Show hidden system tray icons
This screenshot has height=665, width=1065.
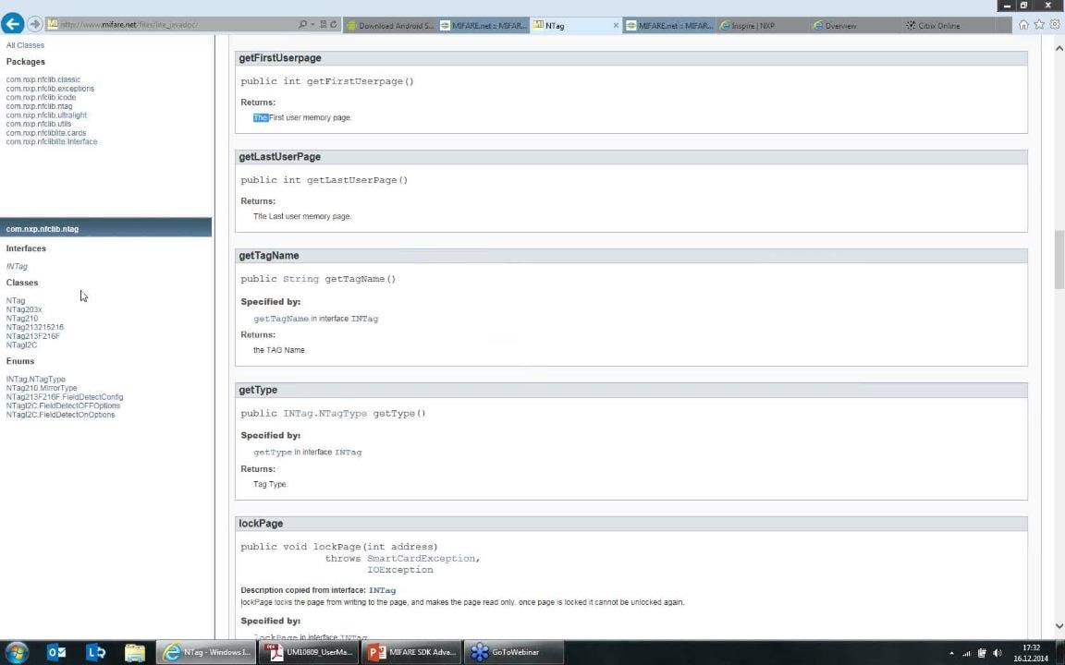coord(951,653)
